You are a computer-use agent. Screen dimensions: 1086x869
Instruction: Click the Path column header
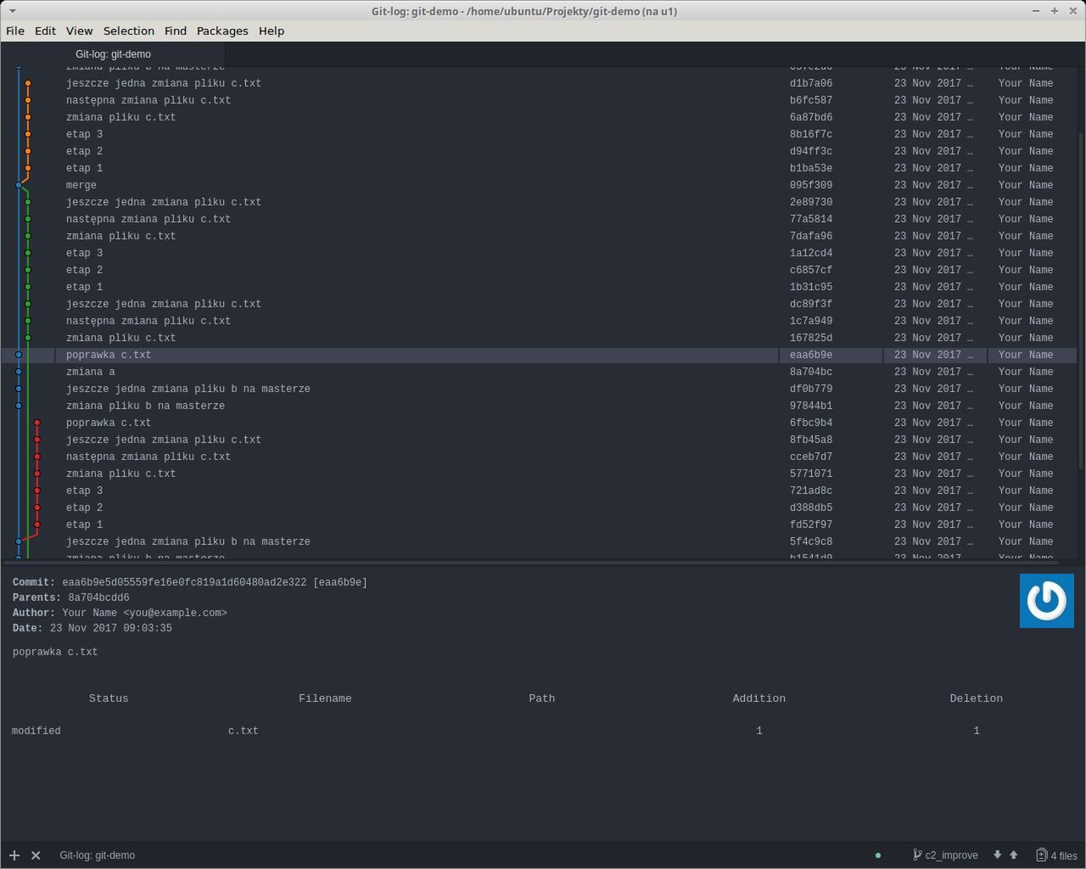point(542,698)
